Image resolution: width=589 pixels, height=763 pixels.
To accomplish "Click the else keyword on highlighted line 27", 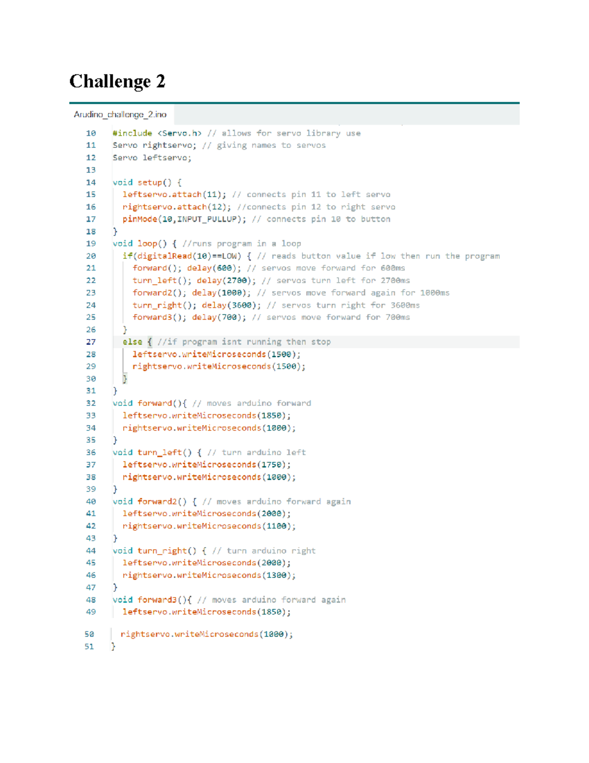I will point(132,342).
